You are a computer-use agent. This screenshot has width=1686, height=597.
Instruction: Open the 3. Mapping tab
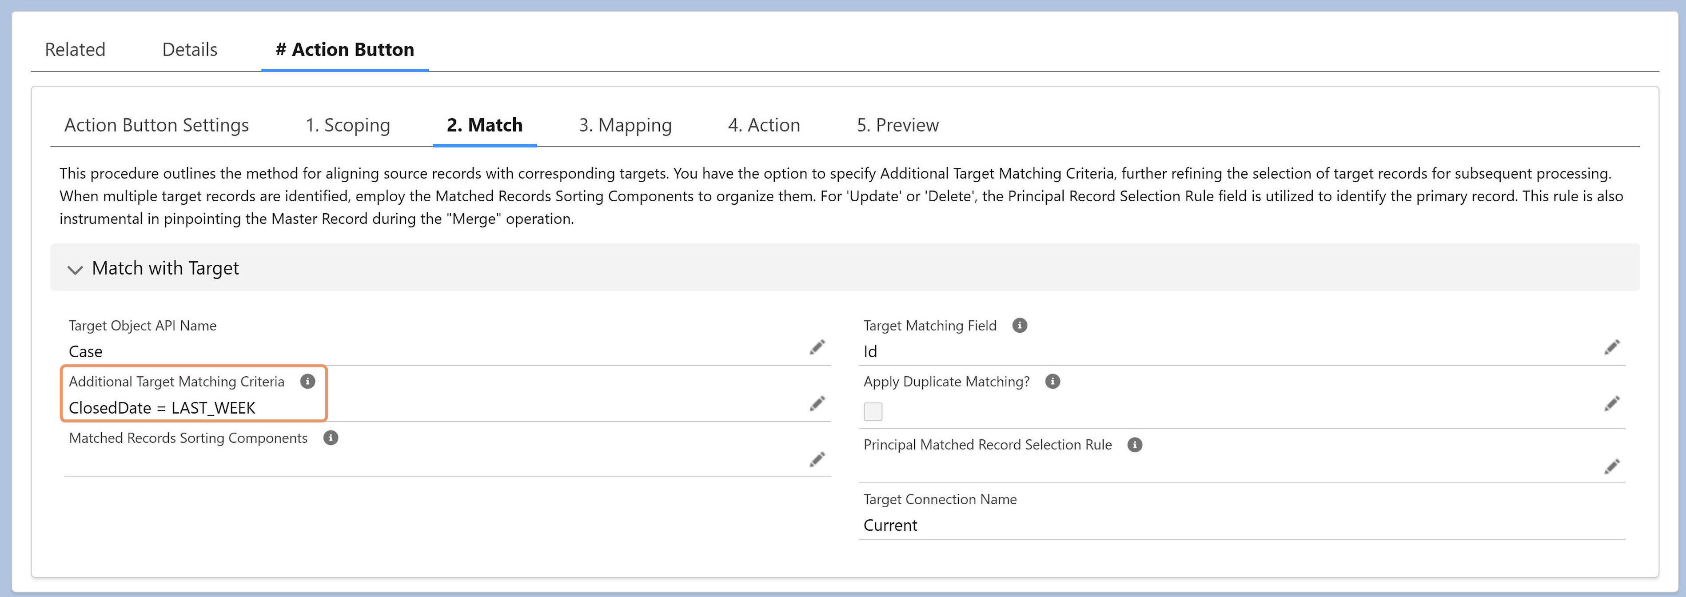tap(625, 125)
